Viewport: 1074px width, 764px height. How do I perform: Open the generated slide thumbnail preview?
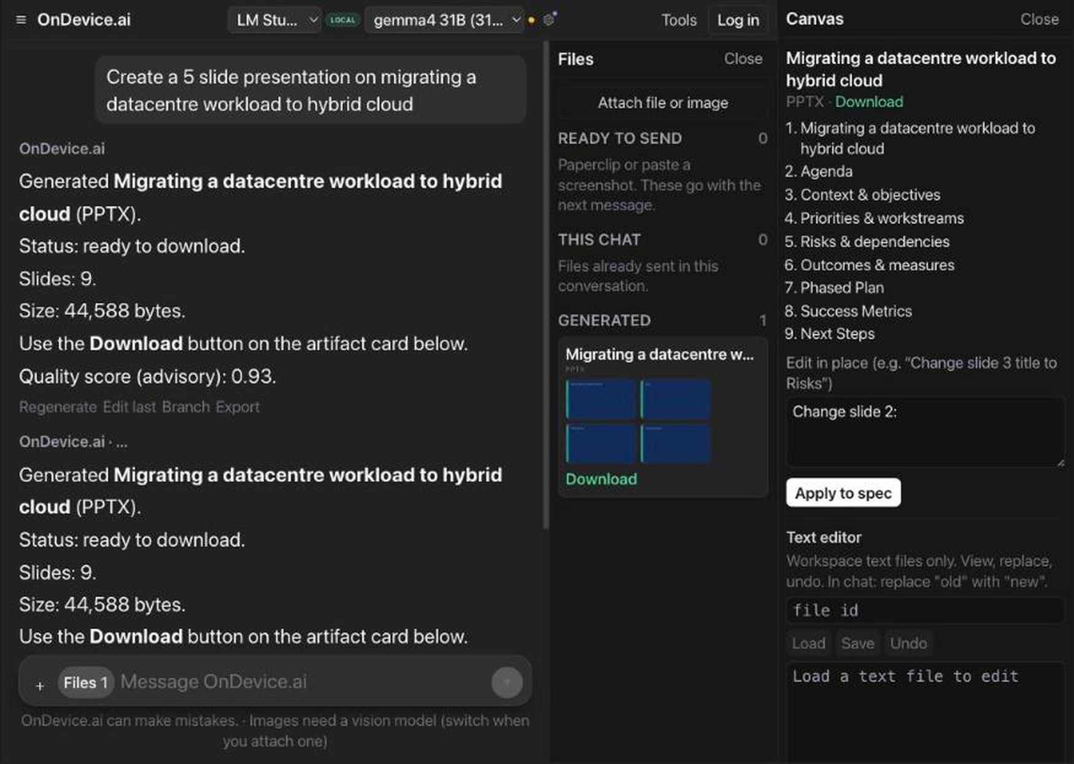click(638, 421)
